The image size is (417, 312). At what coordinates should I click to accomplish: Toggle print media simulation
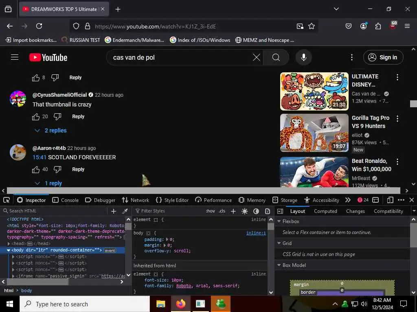(x=267, y=211)
